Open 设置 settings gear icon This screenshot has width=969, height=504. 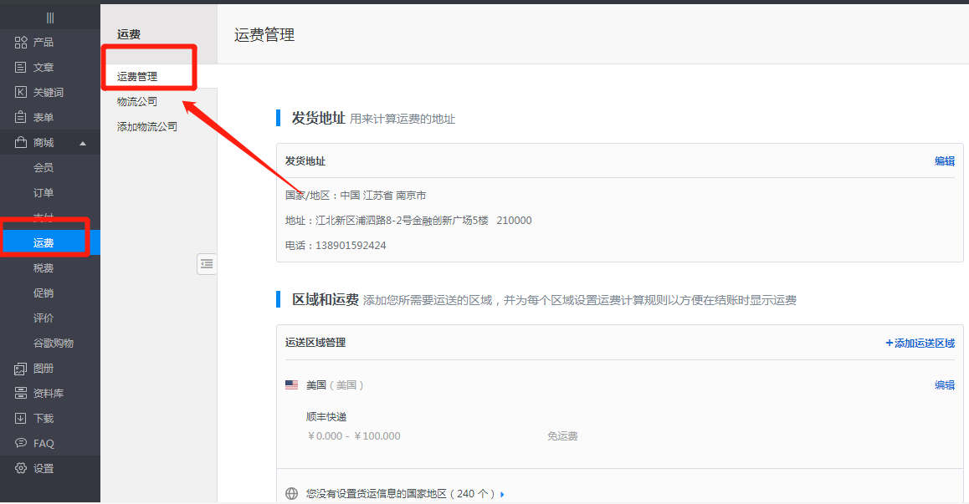(21, 469)
